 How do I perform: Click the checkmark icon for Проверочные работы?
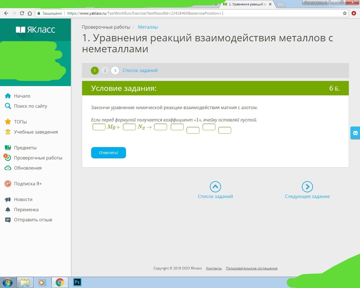pyautogui.click(x=7, y=157)
